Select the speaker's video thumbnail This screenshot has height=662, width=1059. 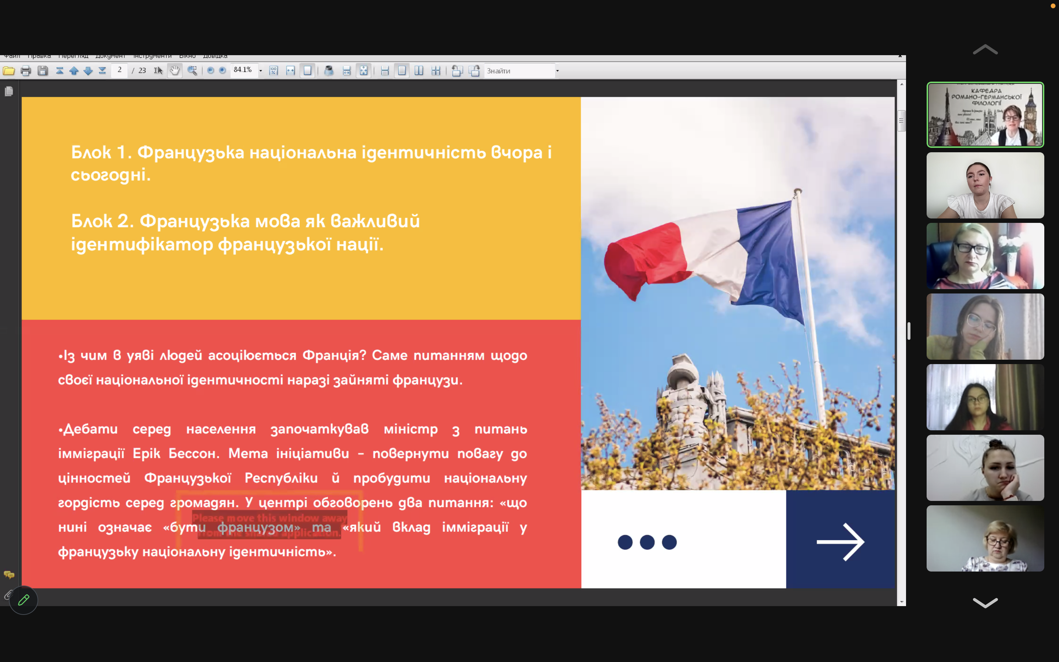[x=985, y=115]
